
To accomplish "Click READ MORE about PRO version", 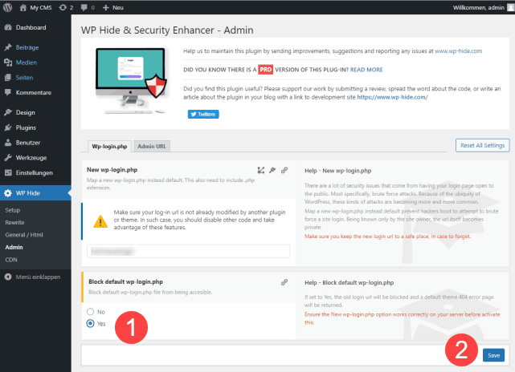I will point(366,70).
